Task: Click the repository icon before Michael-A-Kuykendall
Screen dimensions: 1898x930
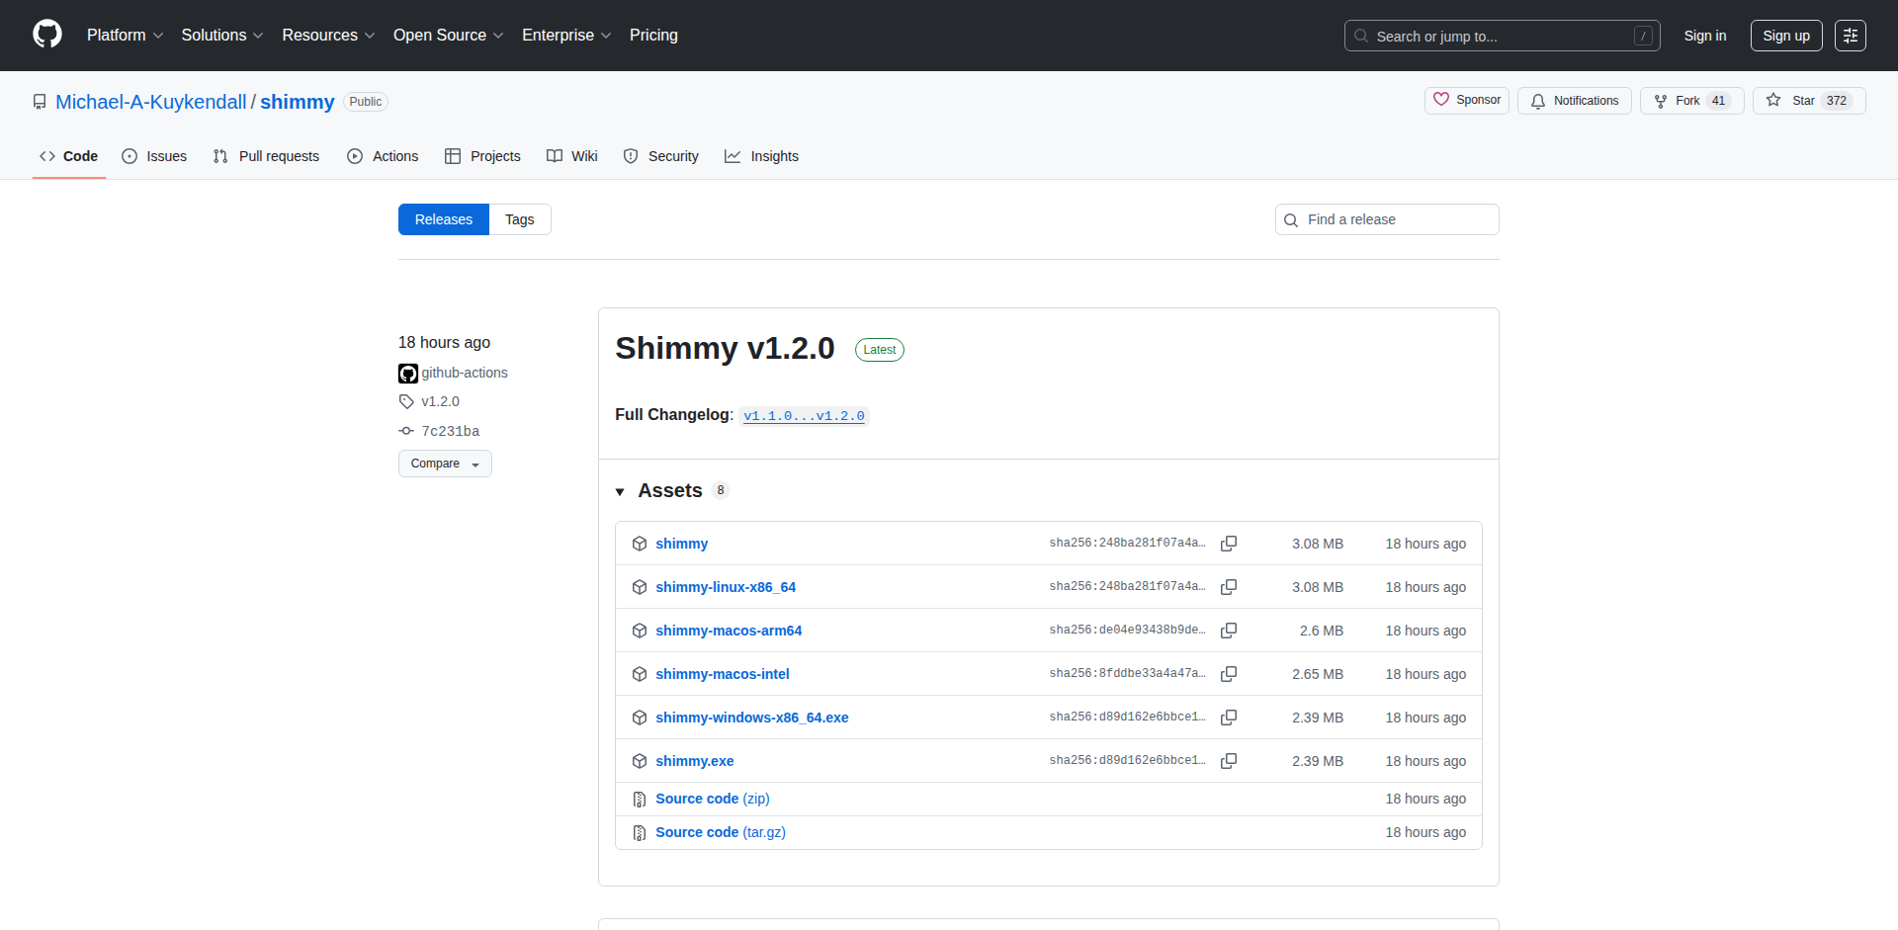Action: click(x=40, y=102)
